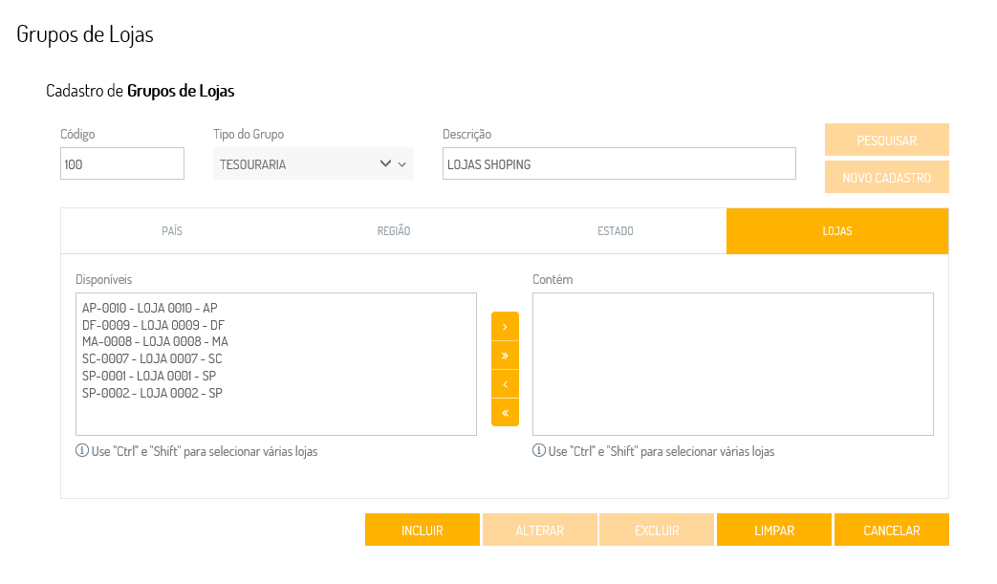Click the NOVO CADASTRO button

887,177
